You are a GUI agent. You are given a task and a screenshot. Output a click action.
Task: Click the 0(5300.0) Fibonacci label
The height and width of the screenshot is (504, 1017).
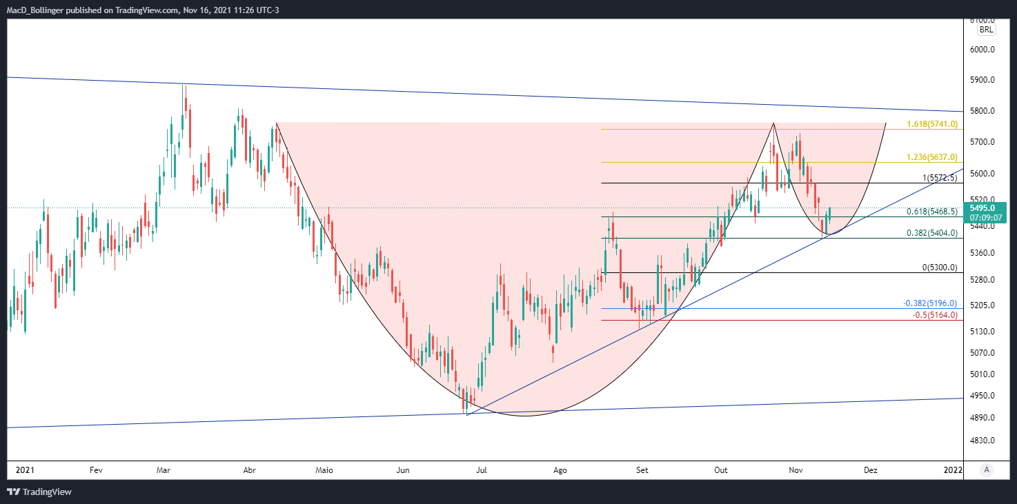click(940, 268)
